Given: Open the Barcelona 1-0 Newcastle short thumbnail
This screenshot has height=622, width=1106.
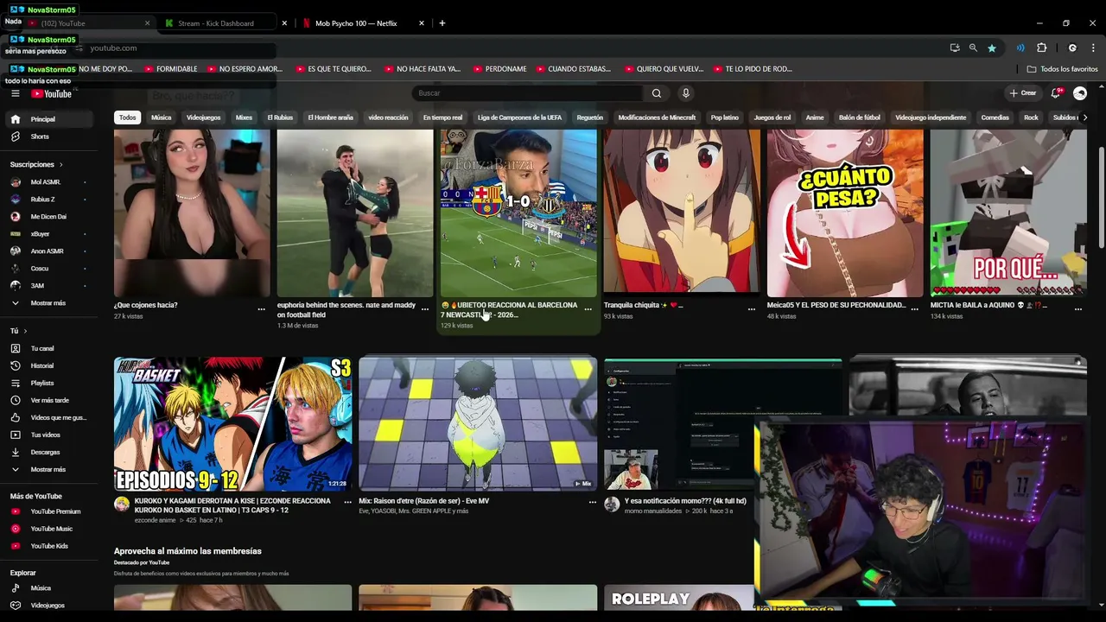Looking at the screenshot, I should pos(518,213).
